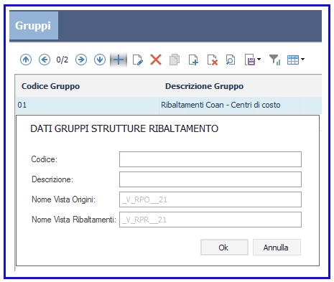Click the 0/2 record counter
This screenshot has height=282, width=334.
click(62, 60)
